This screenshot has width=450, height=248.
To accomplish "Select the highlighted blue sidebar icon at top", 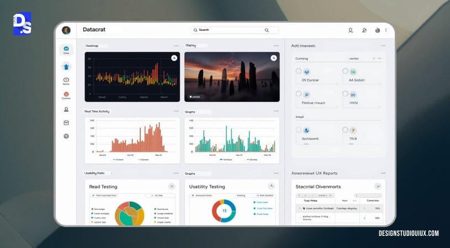I will pyautogui.click(x=66, y=50).
